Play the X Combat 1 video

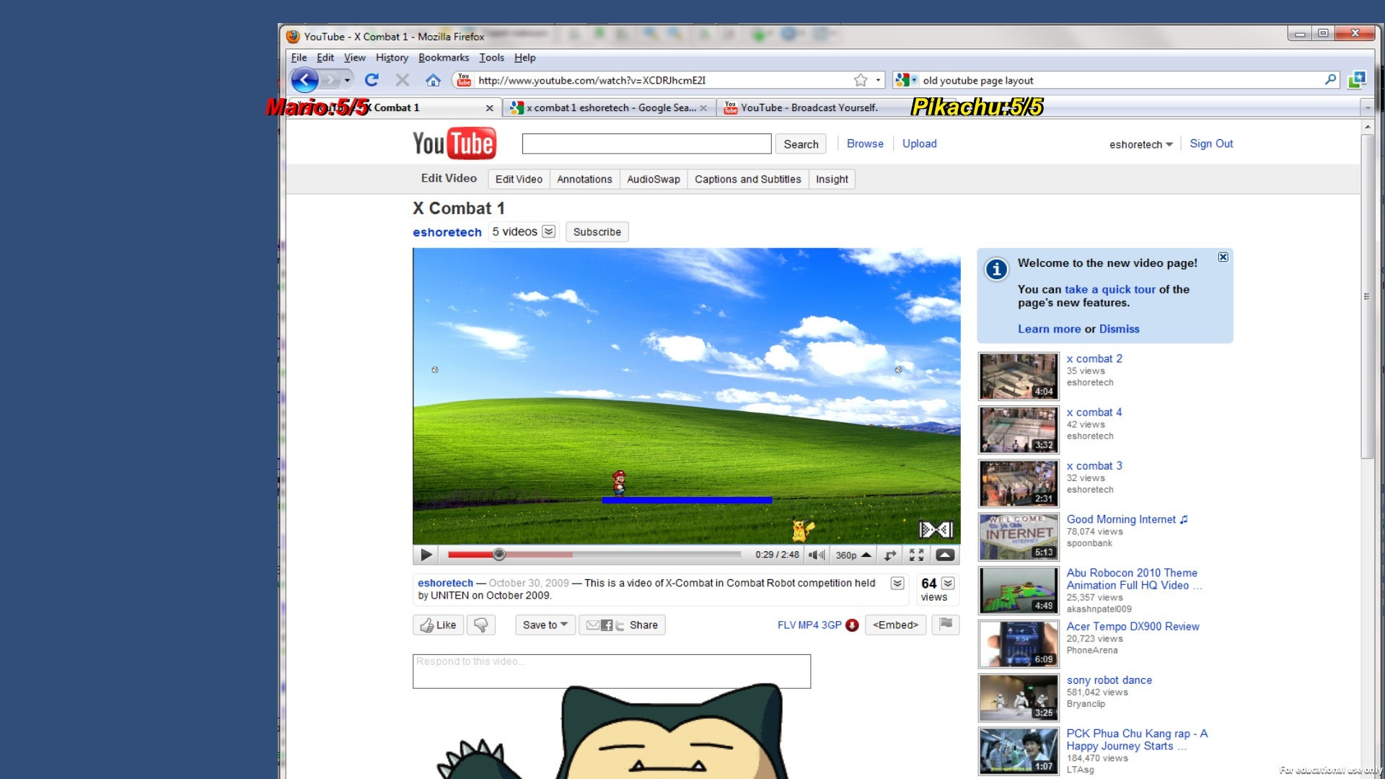426,555
